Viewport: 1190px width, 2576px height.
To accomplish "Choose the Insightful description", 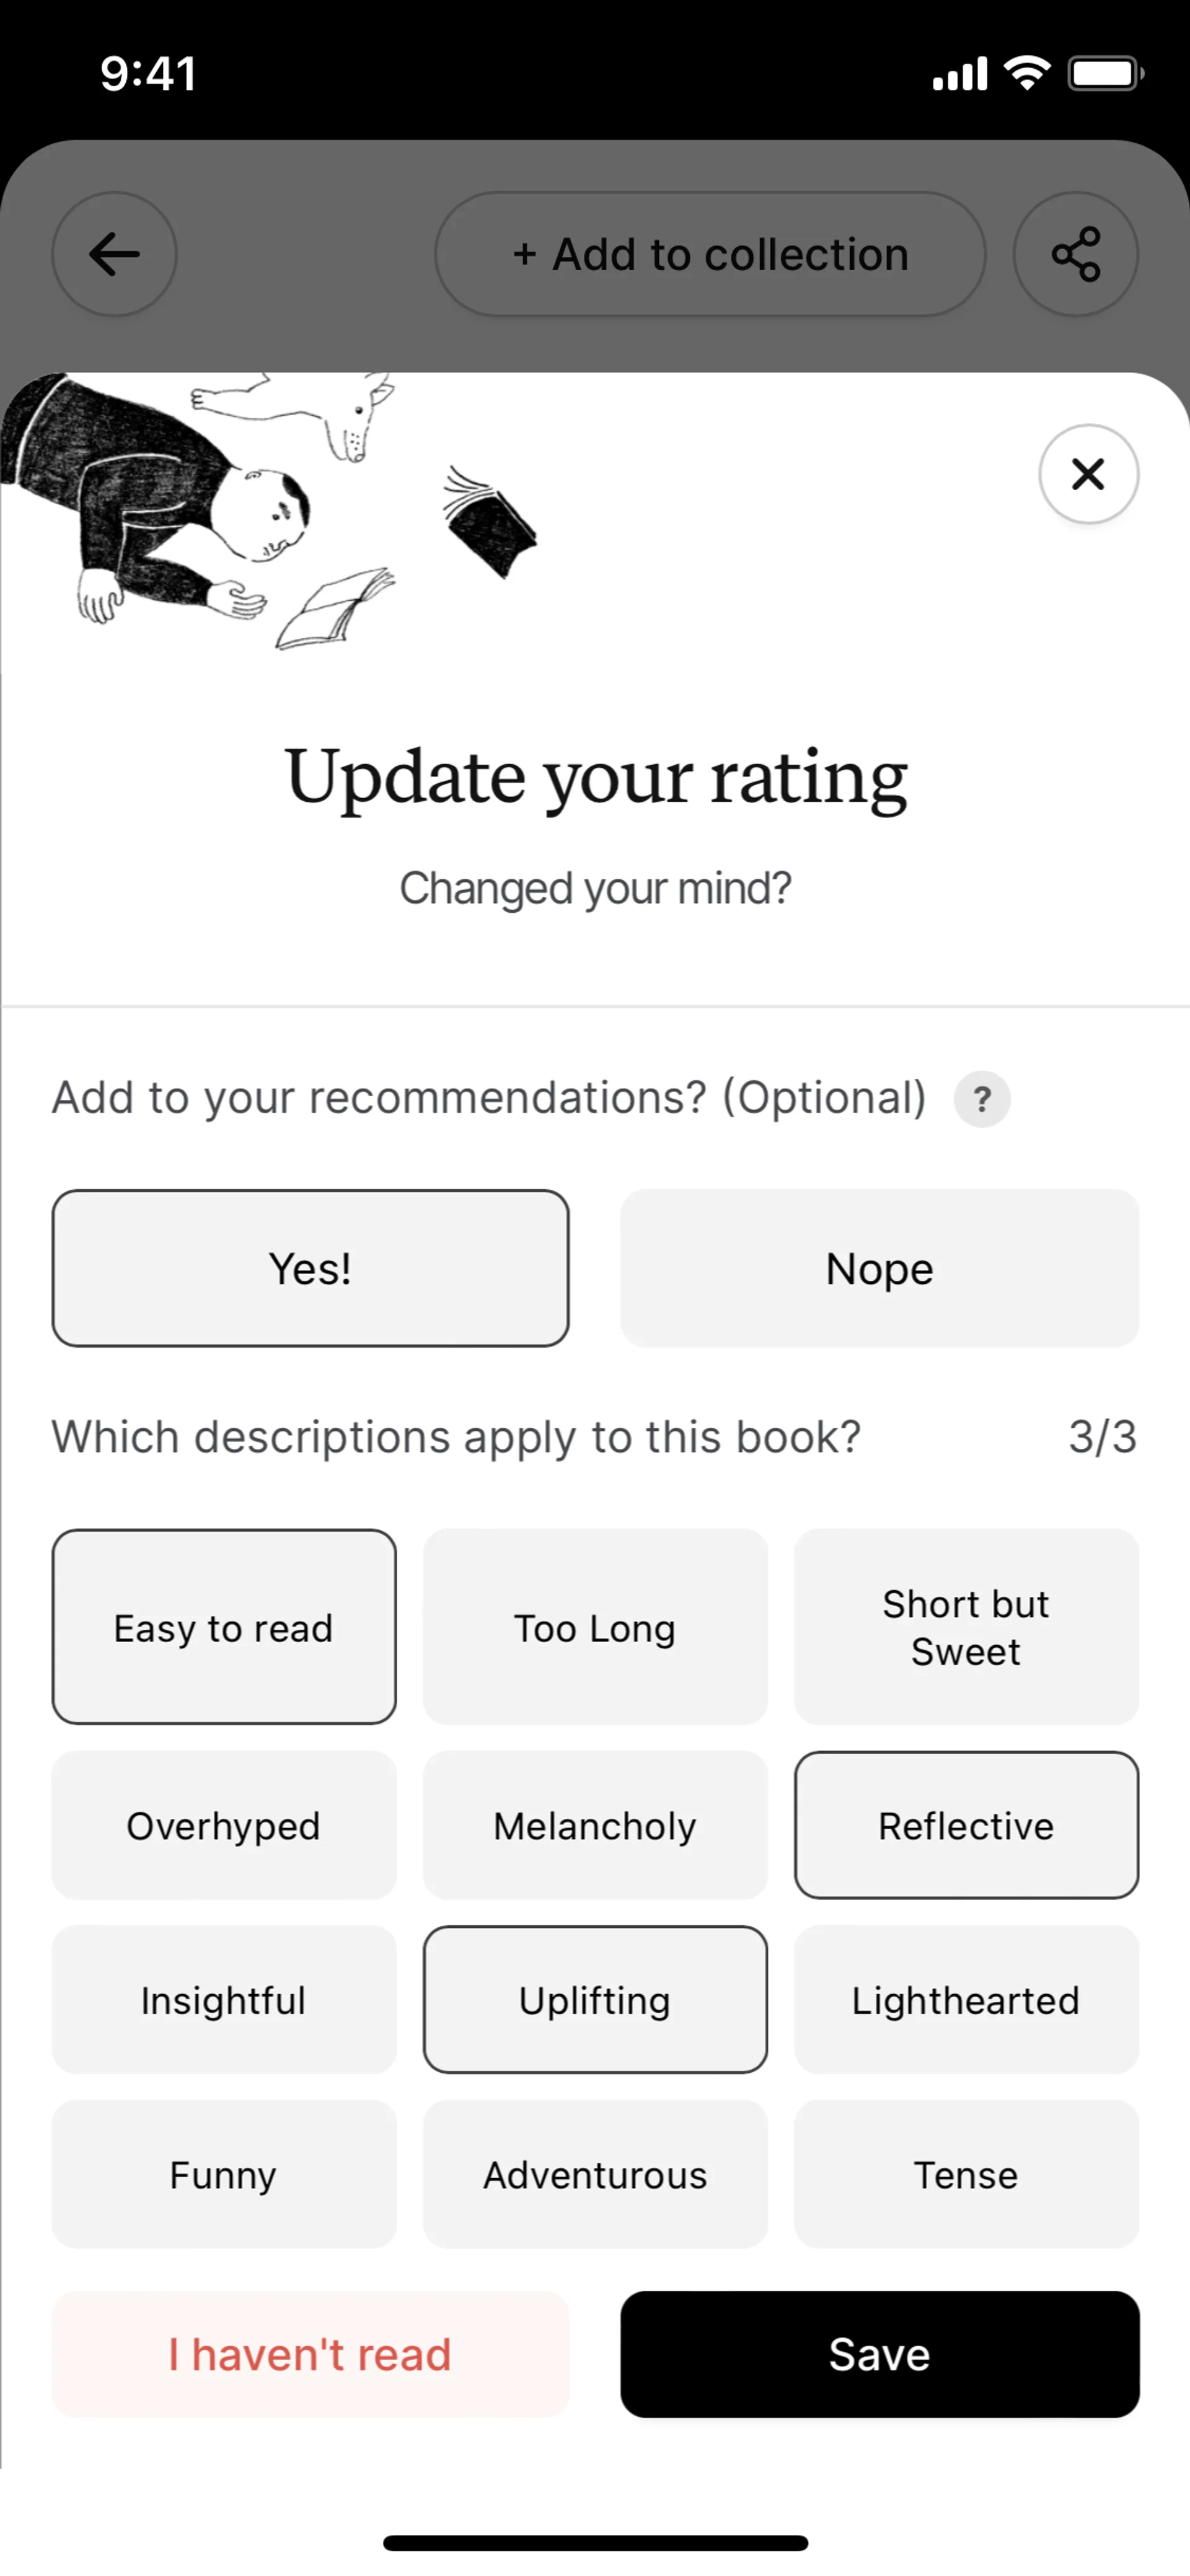I will (224, 2000).
